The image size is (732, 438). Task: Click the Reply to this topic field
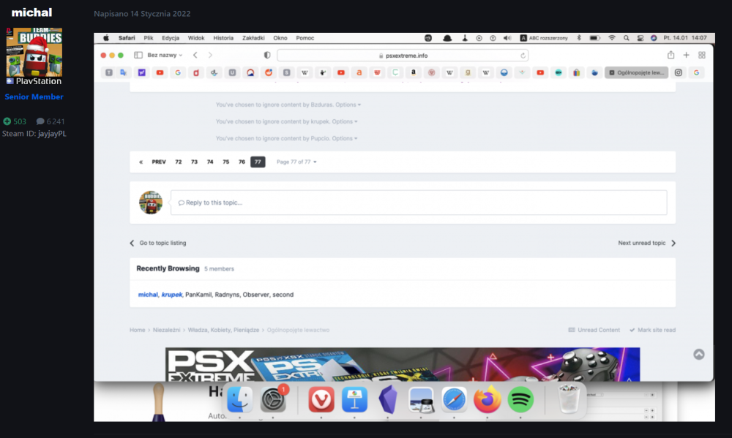pos(418,203)
